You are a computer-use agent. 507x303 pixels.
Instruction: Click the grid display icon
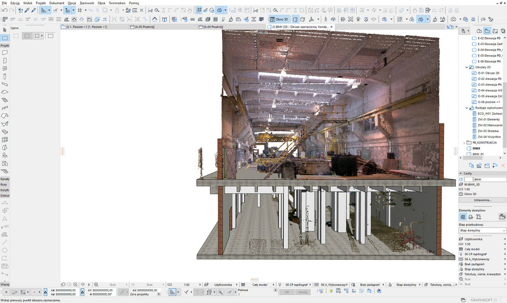click(x=80, y=10)
